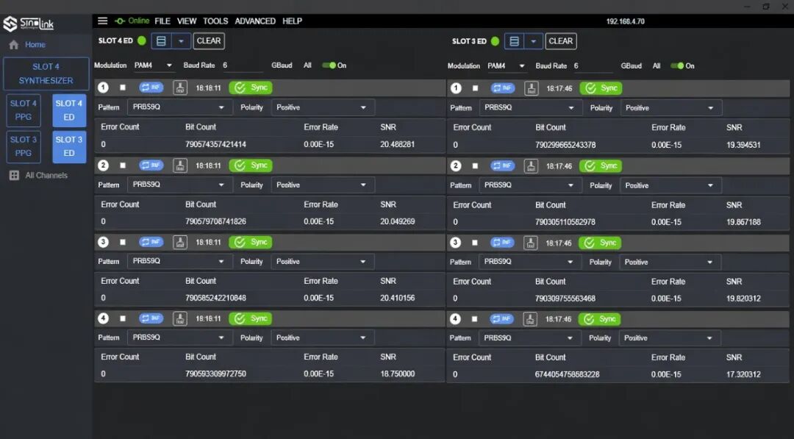Click the All Channels grid icon

pos(14,175)
